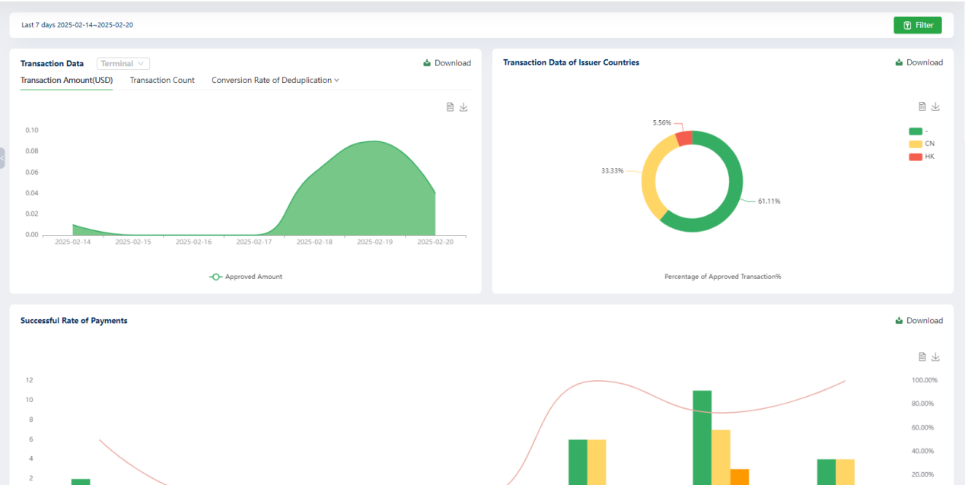Click the sidebar collapse handle on left edge
The height and width of the screenshot is (485, 965).
click(x=2, y=157)
